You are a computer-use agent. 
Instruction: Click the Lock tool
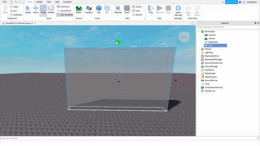[136, 11]
